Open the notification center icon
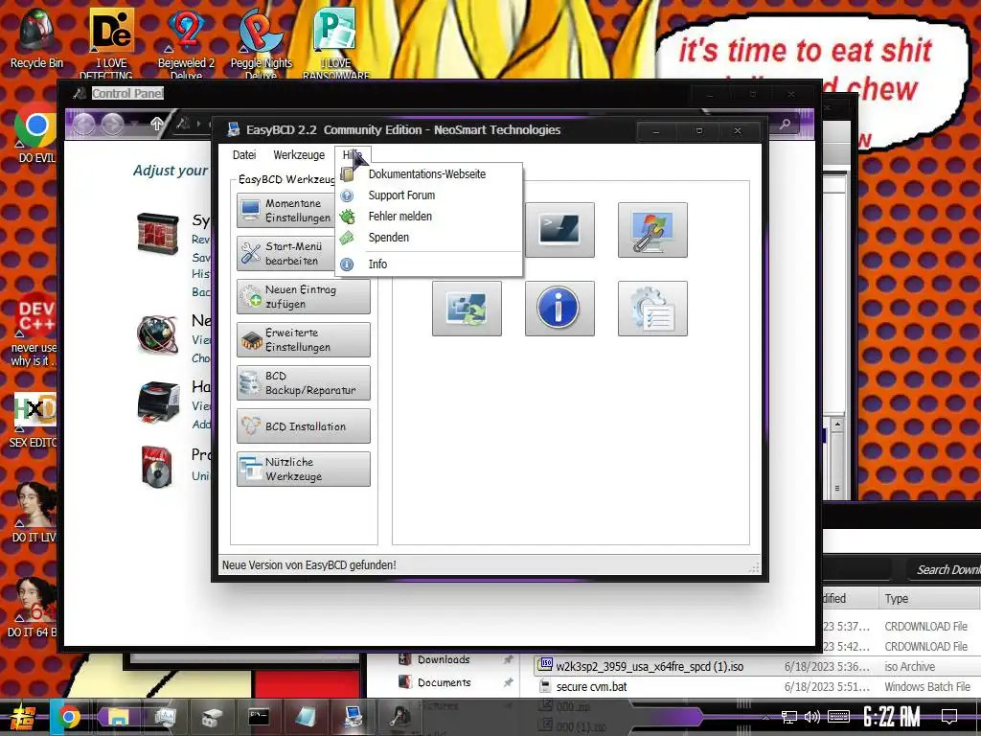Viewport: 981px width, 736px height. coord(949,717)
